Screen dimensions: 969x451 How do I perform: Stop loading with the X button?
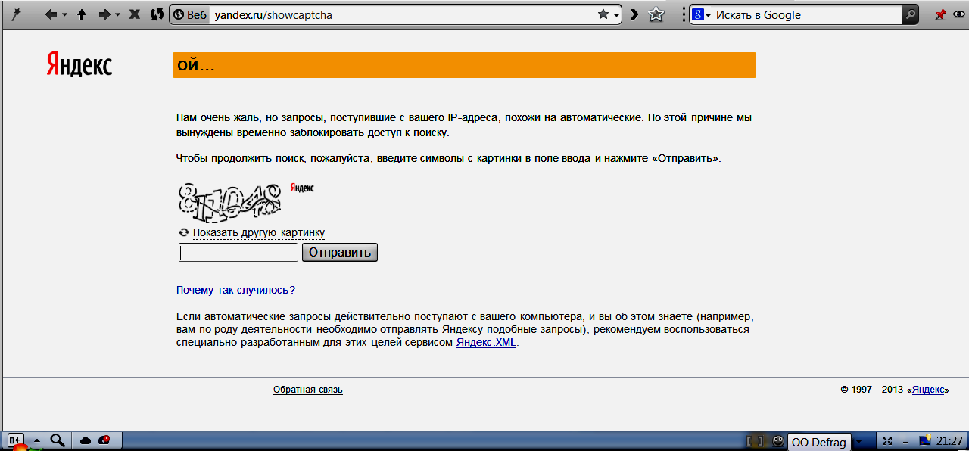tap(135, 14)
